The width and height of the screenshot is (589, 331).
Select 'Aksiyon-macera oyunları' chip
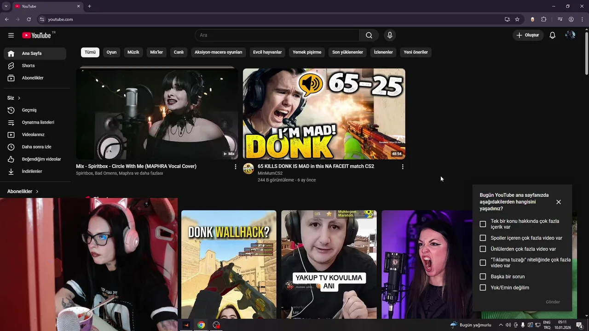click(218, 52)
